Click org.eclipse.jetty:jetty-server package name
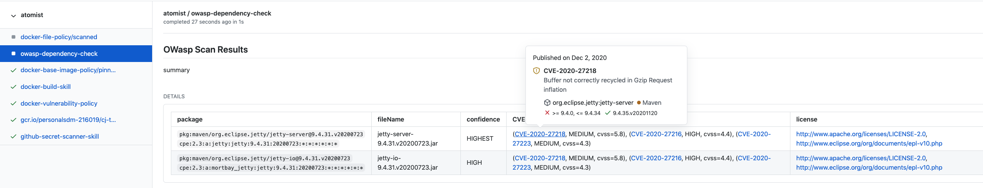The height and width of the screenshot is (188, 983). (x=593, y=103)
